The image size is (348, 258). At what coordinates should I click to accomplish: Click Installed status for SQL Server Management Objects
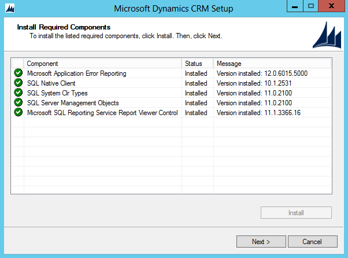pyautogui.click(x=196, y=103)
